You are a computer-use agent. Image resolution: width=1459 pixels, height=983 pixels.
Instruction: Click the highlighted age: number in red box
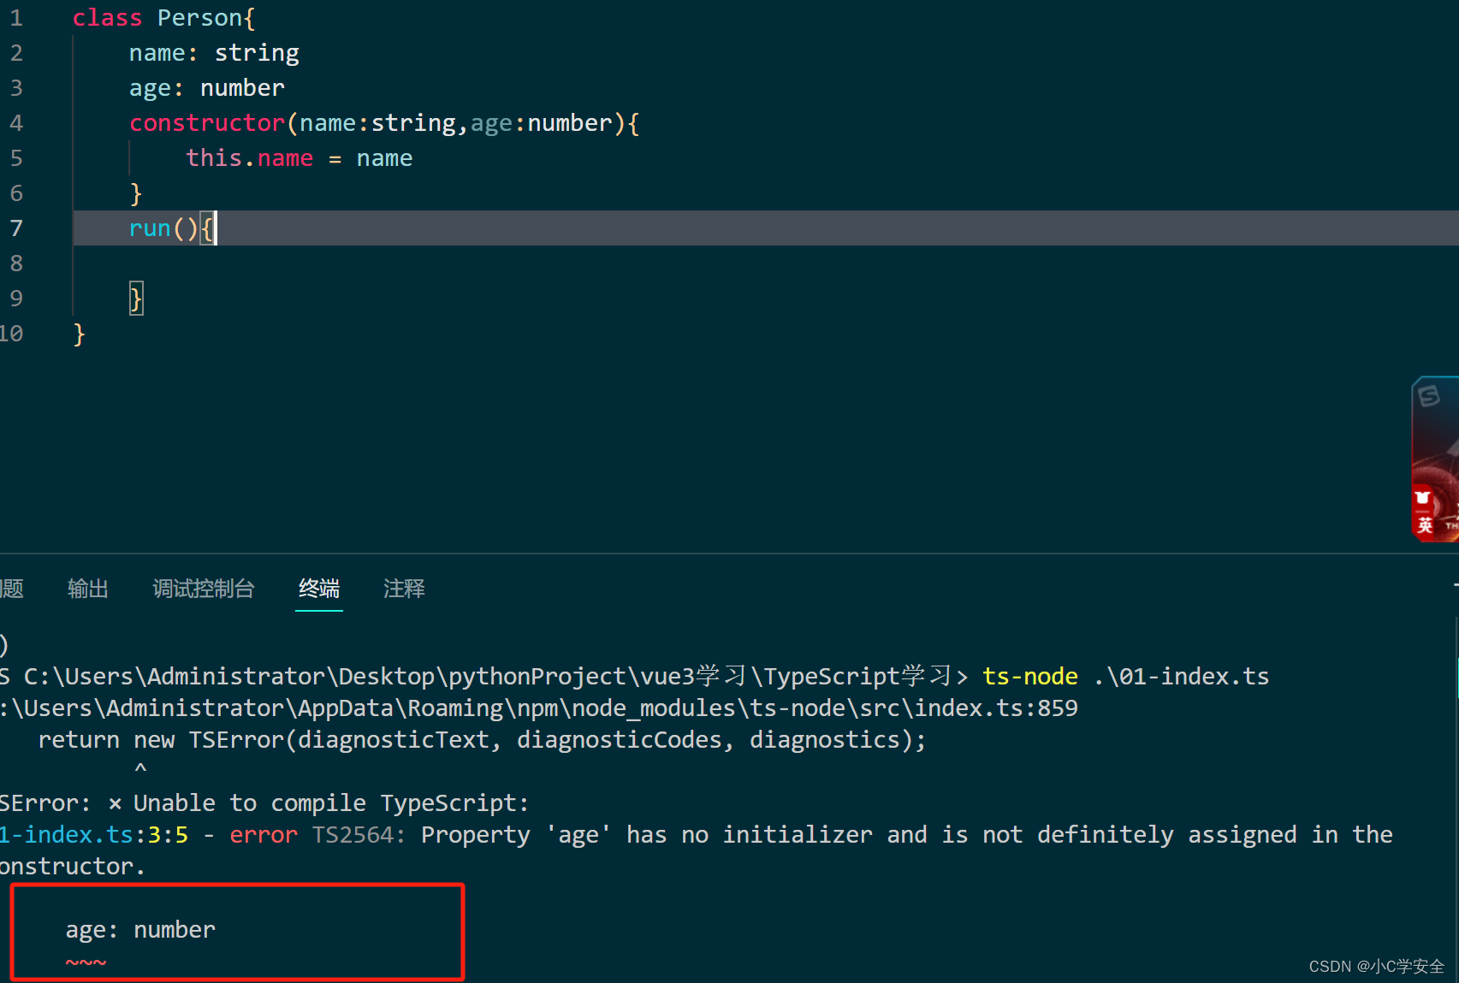point(141,929)
